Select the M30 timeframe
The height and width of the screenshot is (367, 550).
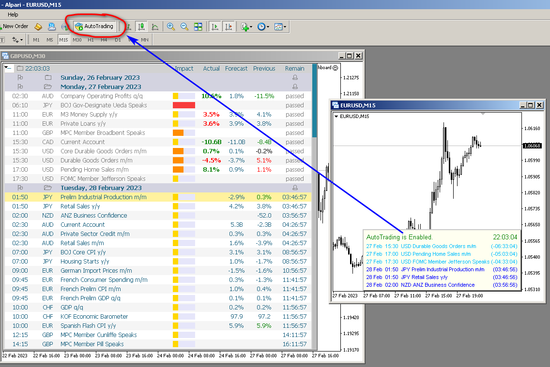77,40
